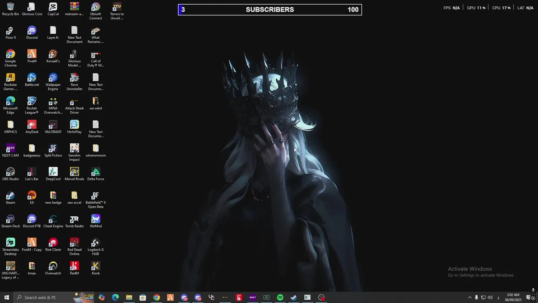Select the Wallpaper Engine desktop icon
The width and height of the screenshot is (538, 303).
point(53,82)
